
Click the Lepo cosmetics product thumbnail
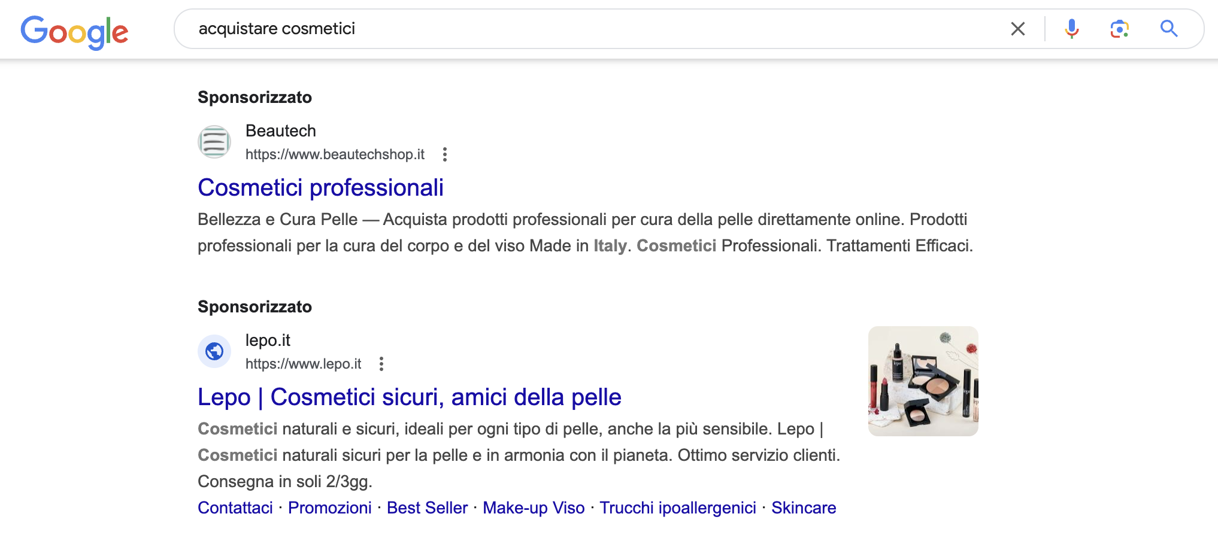tap(923, 381)
